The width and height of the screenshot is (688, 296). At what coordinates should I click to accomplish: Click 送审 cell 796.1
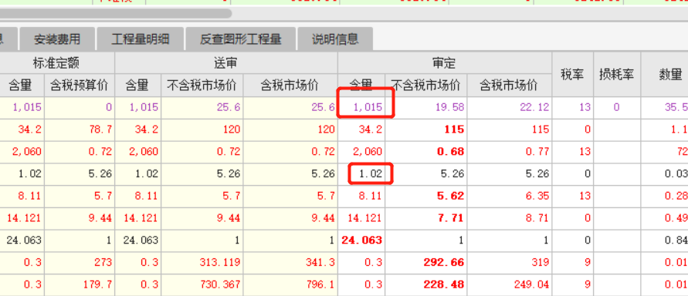point(290,285)
